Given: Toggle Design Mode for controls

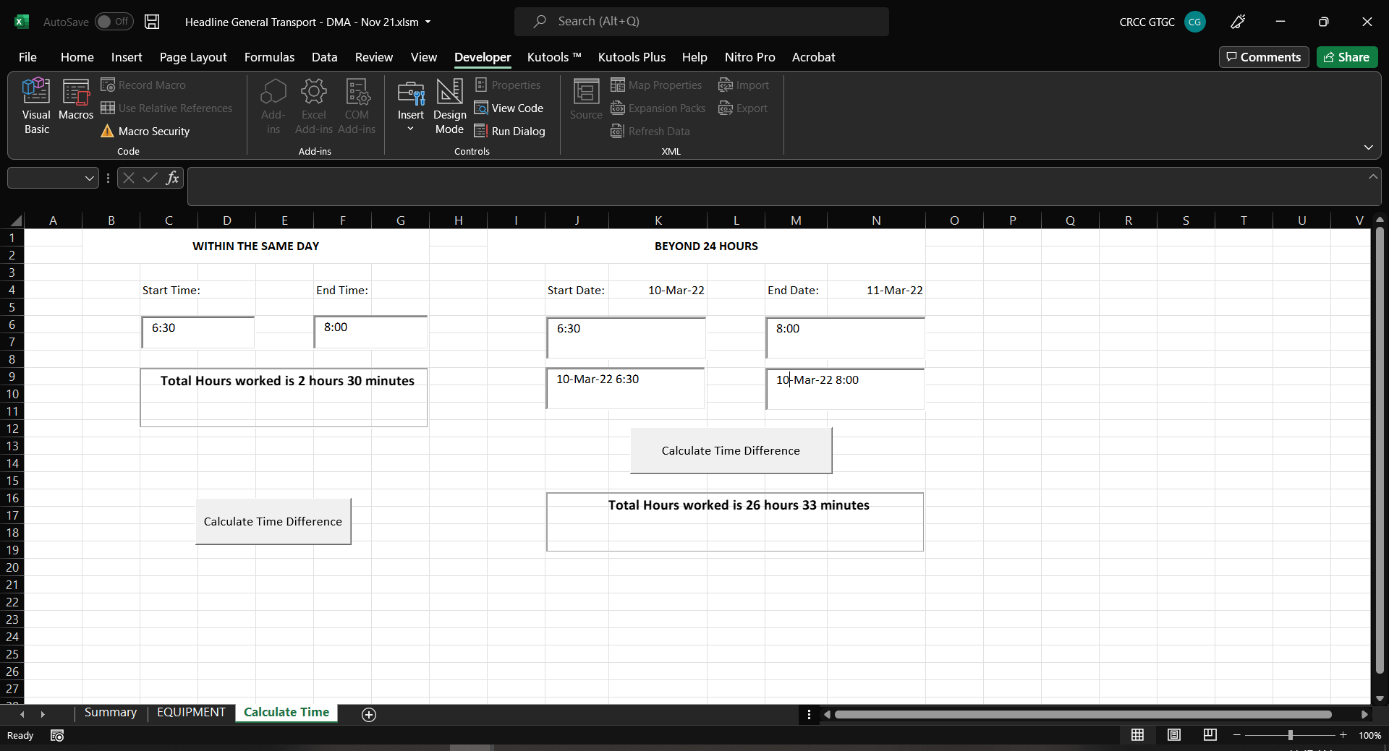Looking at the screenshot, I should 449,106.
